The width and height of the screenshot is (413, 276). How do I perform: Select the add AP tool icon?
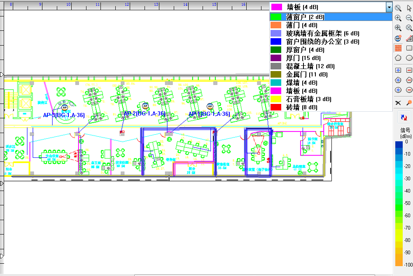pyautogui.click(x=398, y=38)
